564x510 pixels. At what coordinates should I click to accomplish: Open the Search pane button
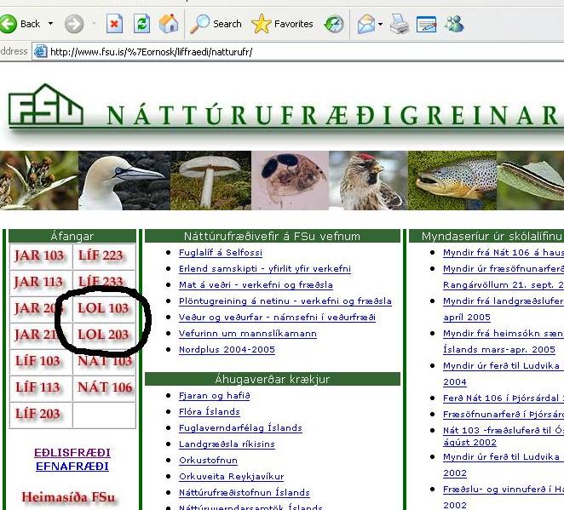tap(216, 24)
